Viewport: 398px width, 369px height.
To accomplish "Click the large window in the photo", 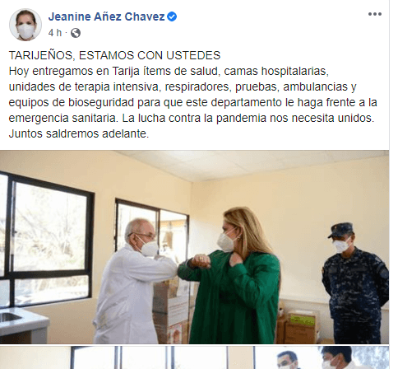I will pos(45,239).
